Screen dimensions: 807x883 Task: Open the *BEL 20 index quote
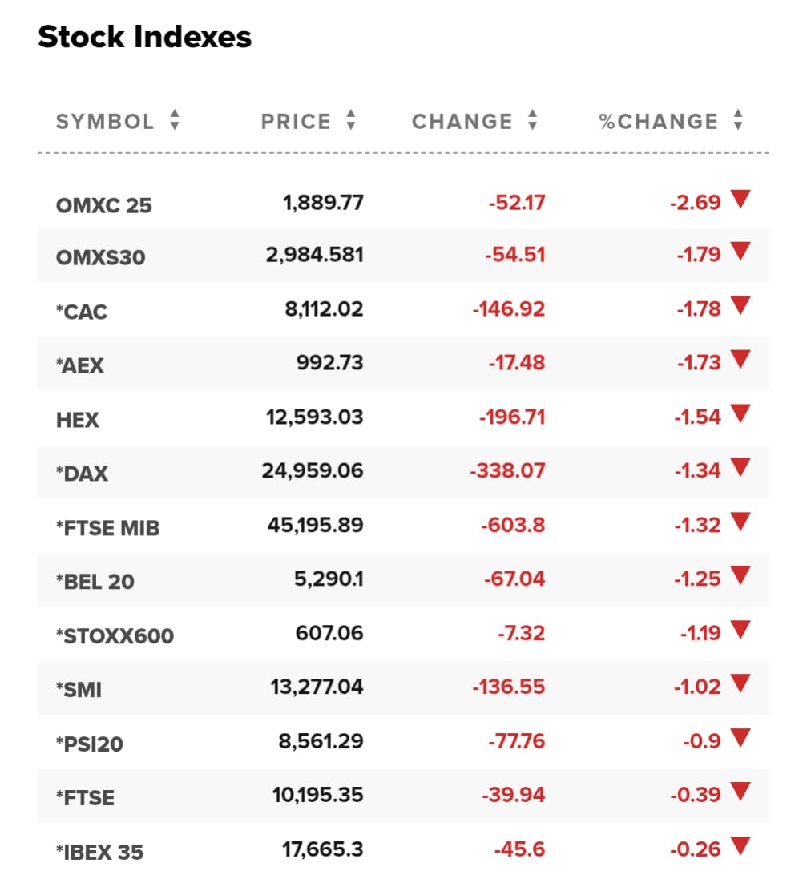coord(95,581)
